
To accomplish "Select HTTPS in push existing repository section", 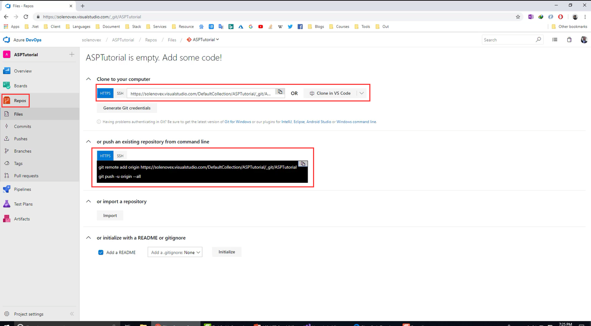I will [x=105, y=156].
